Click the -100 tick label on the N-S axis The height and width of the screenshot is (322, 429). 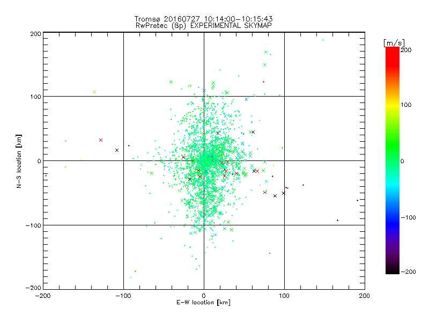pyautogui.click(x=33, y=225)
